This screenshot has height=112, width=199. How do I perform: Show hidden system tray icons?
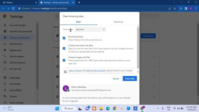pos(158,109)
